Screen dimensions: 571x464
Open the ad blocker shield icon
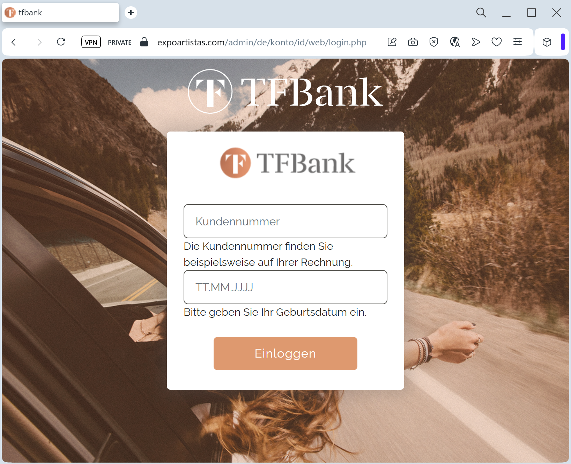pyautogui.click(x=434, y=42)
